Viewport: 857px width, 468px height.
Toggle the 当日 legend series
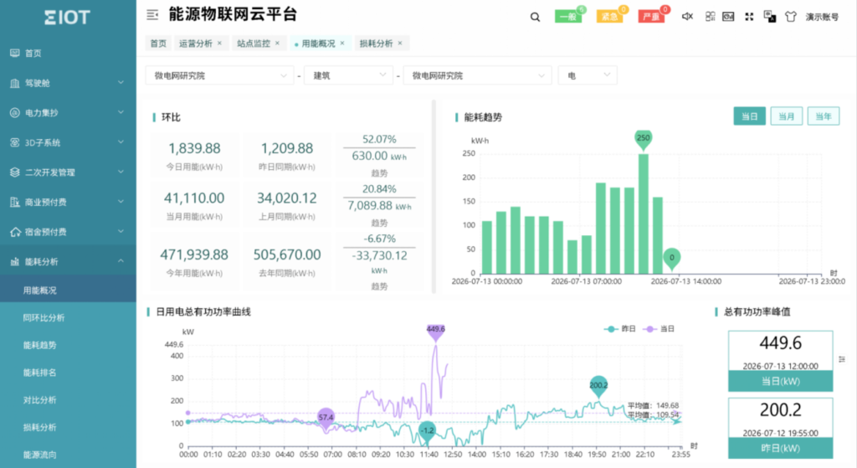point(659,328)
